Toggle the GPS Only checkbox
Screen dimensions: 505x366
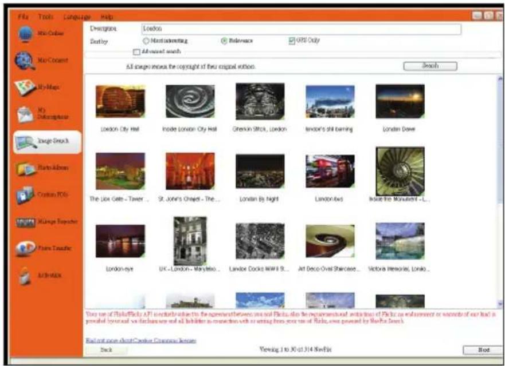(292, 41)
